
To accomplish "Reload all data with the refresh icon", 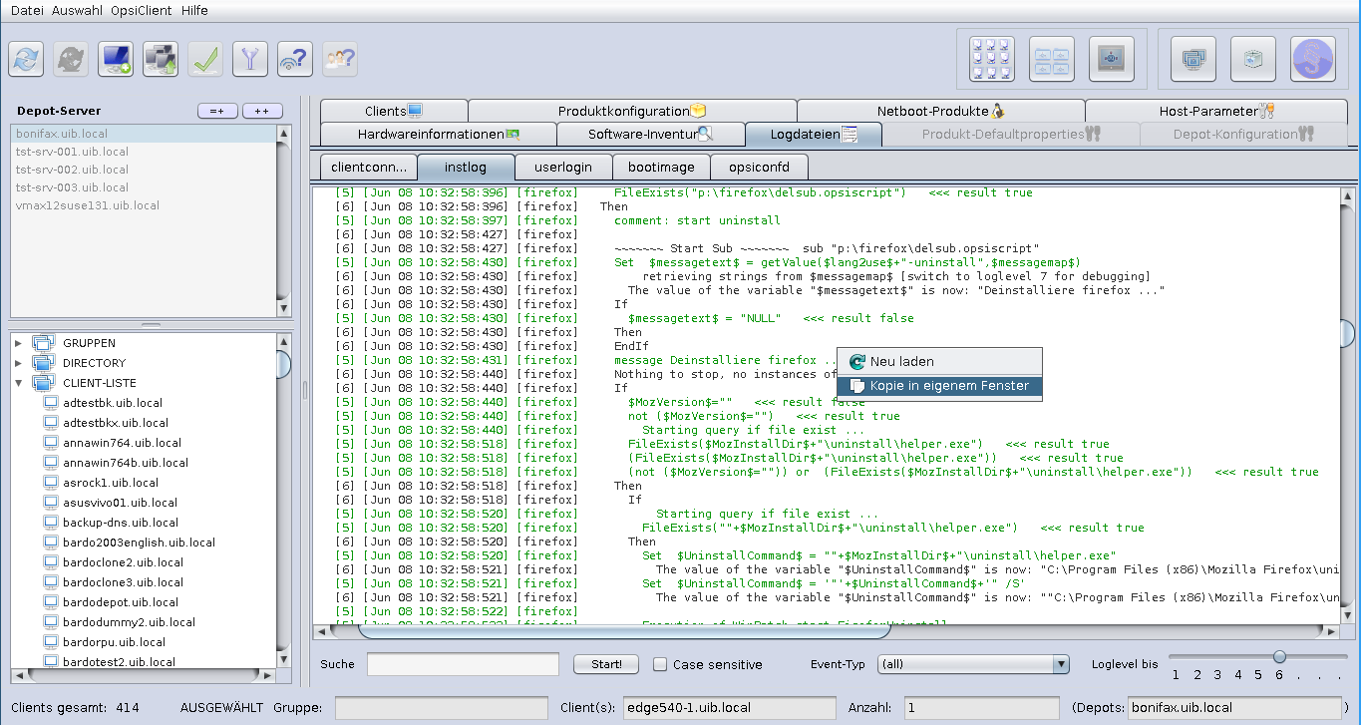I will coord(26,60).
